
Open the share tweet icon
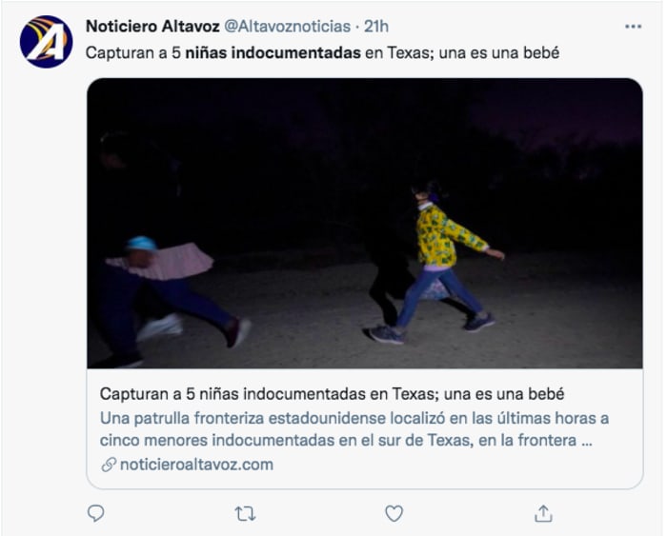(543, 513)
